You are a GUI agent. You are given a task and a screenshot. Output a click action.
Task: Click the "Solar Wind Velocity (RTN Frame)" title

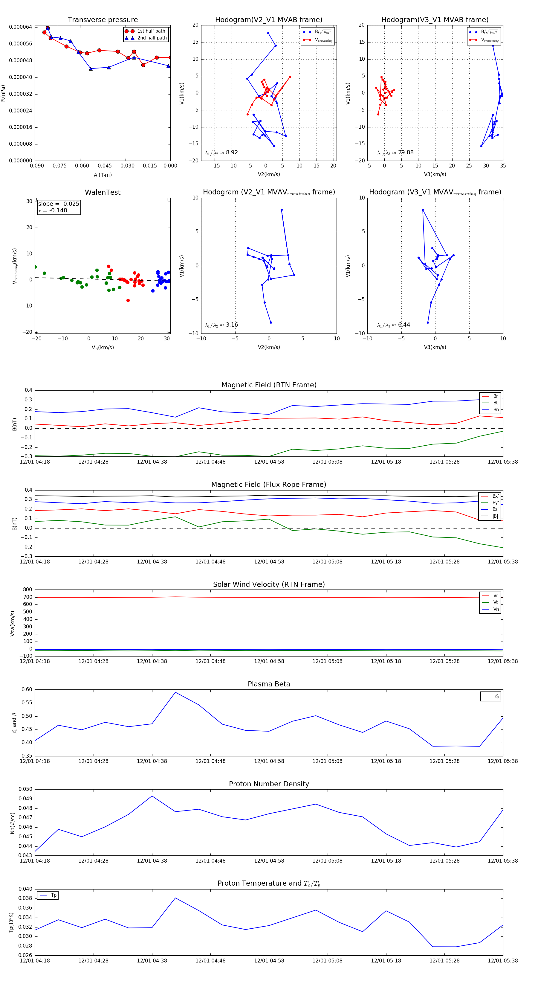[269, 584]
